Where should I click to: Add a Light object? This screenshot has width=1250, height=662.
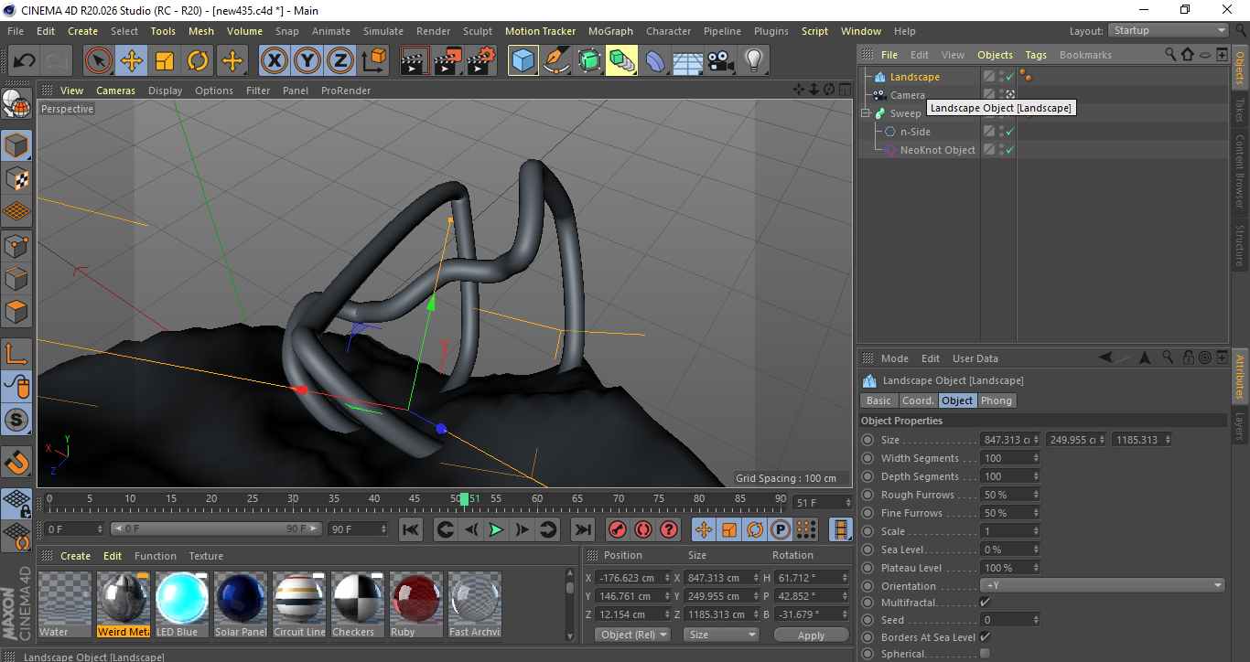[x=754, y=61]
